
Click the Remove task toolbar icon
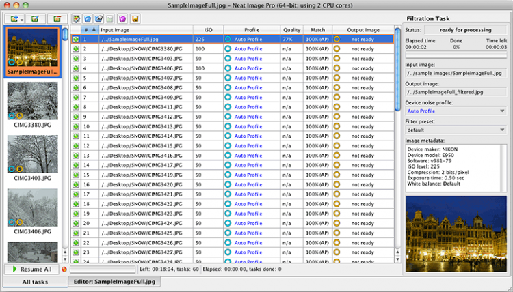tap(57, 19)
